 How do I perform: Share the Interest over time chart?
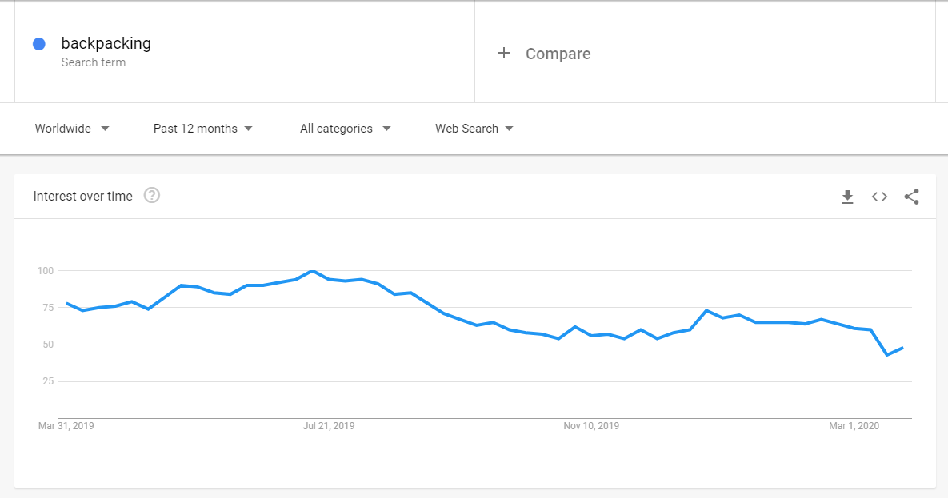tap(911, 196)
